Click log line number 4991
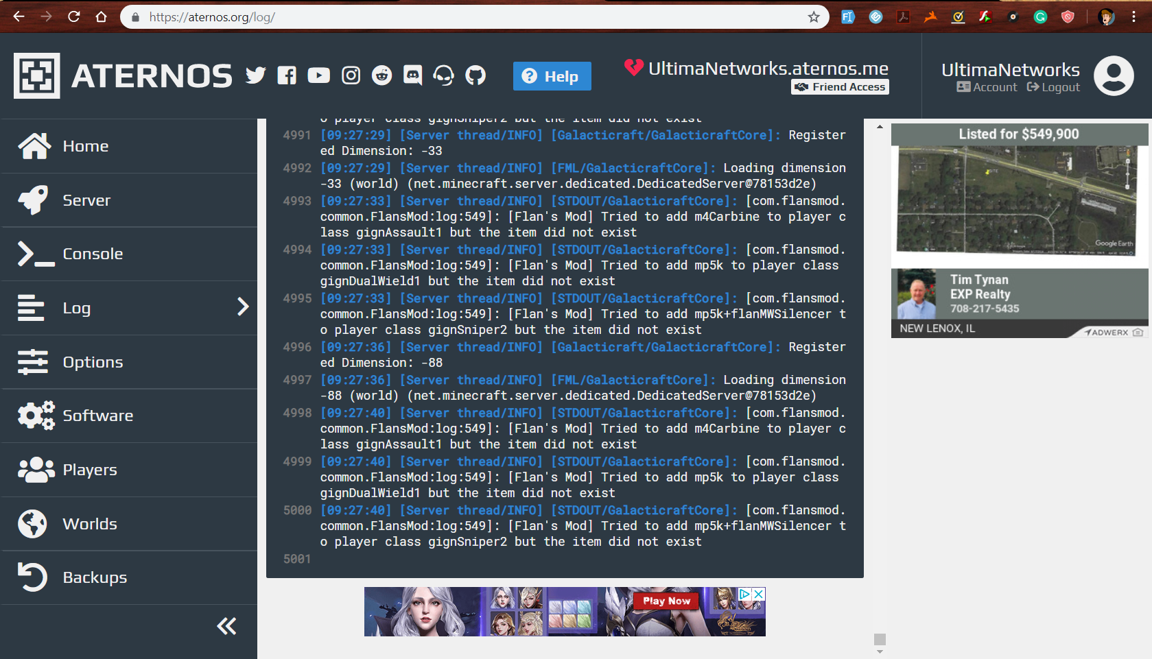Viewport: 1152px width, 659px height. (x=297, y=135)
